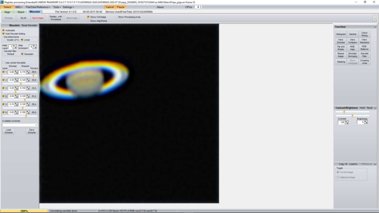Click Reset Wavelets in the panel header
Viewport: 379px width, 213px height.
[x=29, y=25]
